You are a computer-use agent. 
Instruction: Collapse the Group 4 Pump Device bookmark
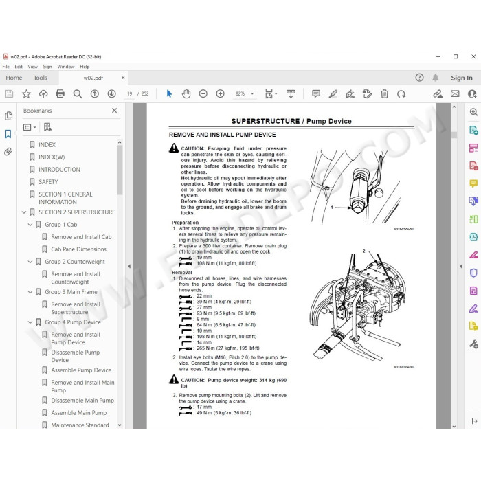tap(30, 322)
